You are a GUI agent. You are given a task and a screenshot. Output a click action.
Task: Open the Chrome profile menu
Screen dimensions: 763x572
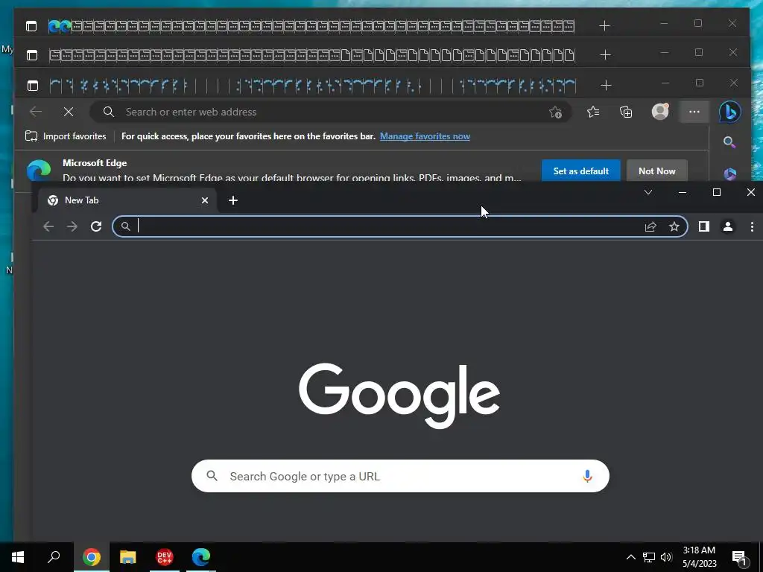tap(728, 226)
